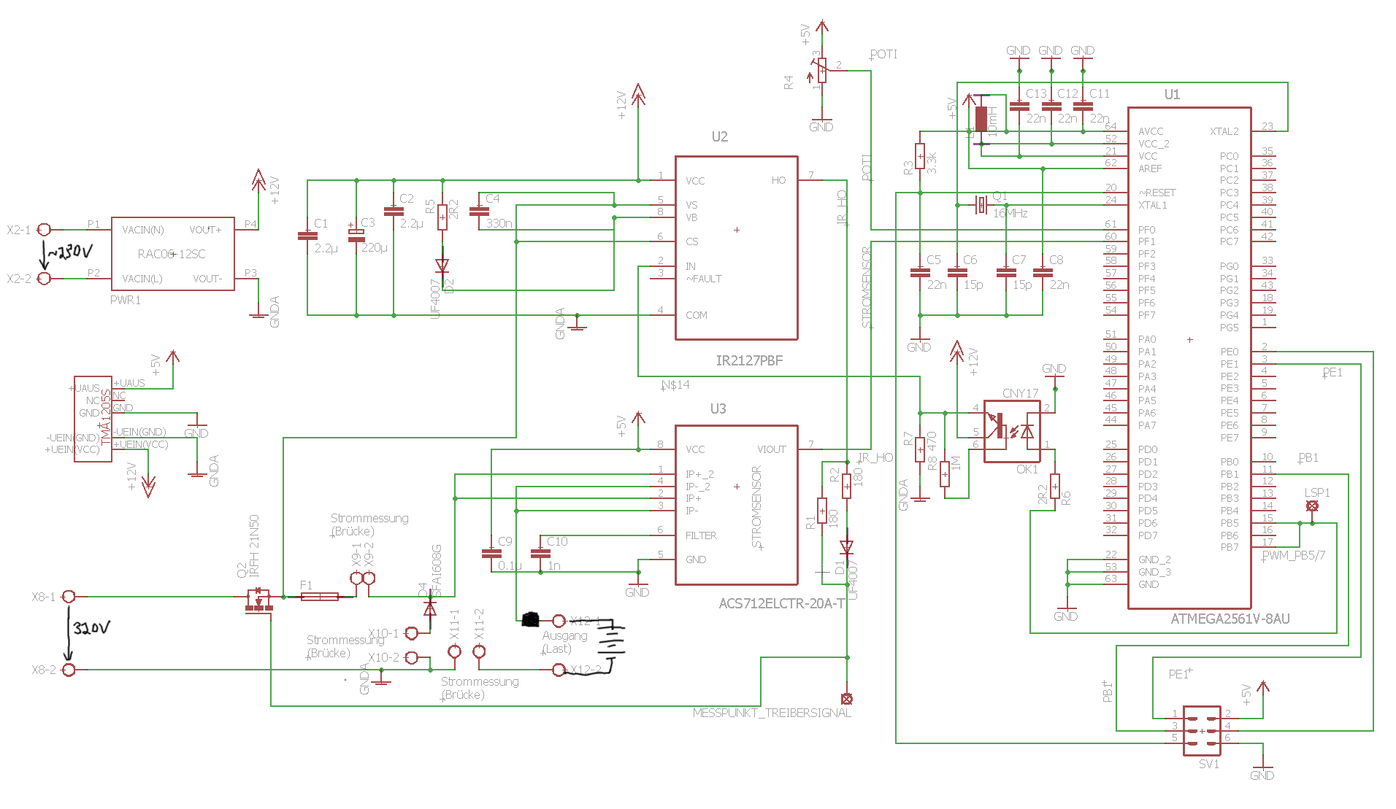Screen dimensions: 1396x809
Task: Click the MESSPUNKT_TREIBERSIGNAL test point marker
Action: pos(847,699)
